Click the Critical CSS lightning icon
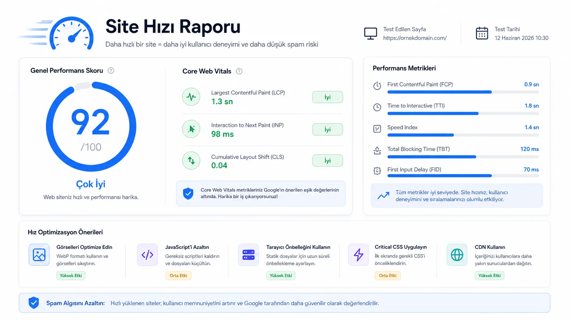This screenshot has width=571, height=321. (x=358, y=255)
